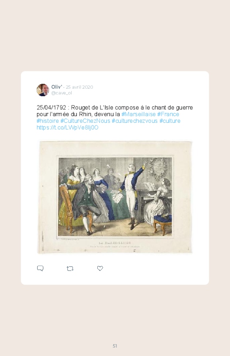Click the engraving caption LA MARSEILLAISE
Viewport: 230px width, 356px height.
[115, 243]
